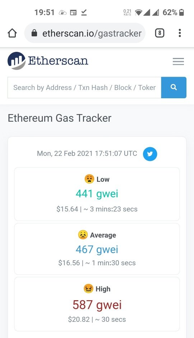
Task: Click the Ethereum Gas Tracker heading
Action: pyautogui.click(x=60, y=118)
